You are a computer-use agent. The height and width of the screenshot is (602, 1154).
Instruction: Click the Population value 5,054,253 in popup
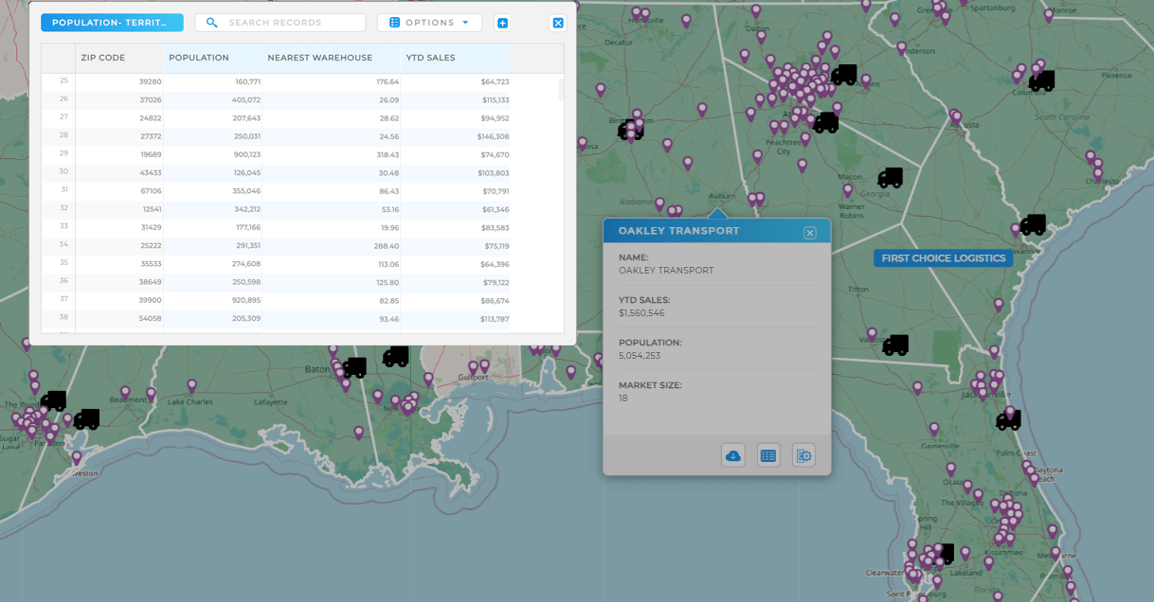[x=640, y=355]
